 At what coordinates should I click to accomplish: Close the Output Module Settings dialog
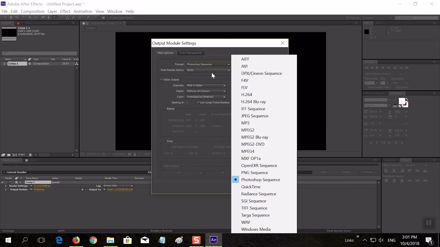point(283,43)
